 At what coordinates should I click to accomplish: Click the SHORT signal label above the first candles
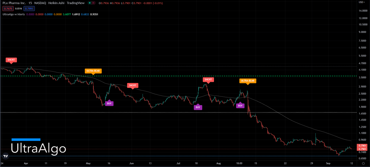(x=11, y=60)
